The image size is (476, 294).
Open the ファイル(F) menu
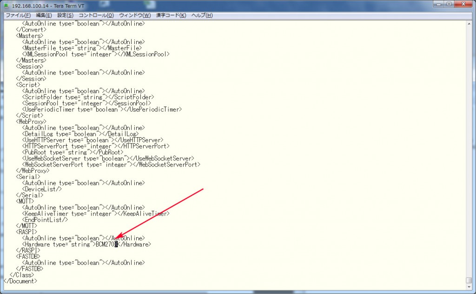[x=18, y=15]
